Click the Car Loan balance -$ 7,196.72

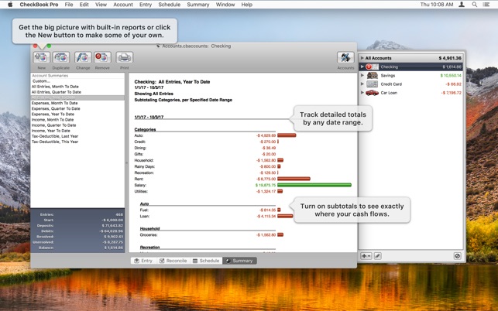click(451, 93)
